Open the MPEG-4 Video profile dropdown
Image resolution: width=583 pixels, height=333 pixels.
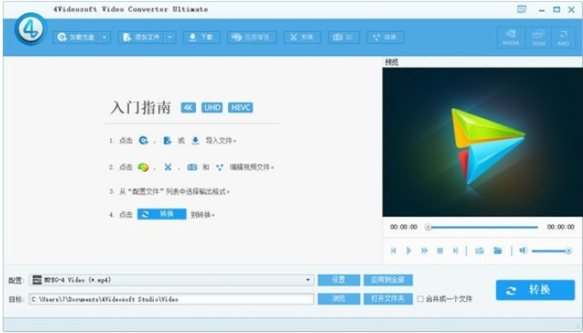click(x=171, y=280)
